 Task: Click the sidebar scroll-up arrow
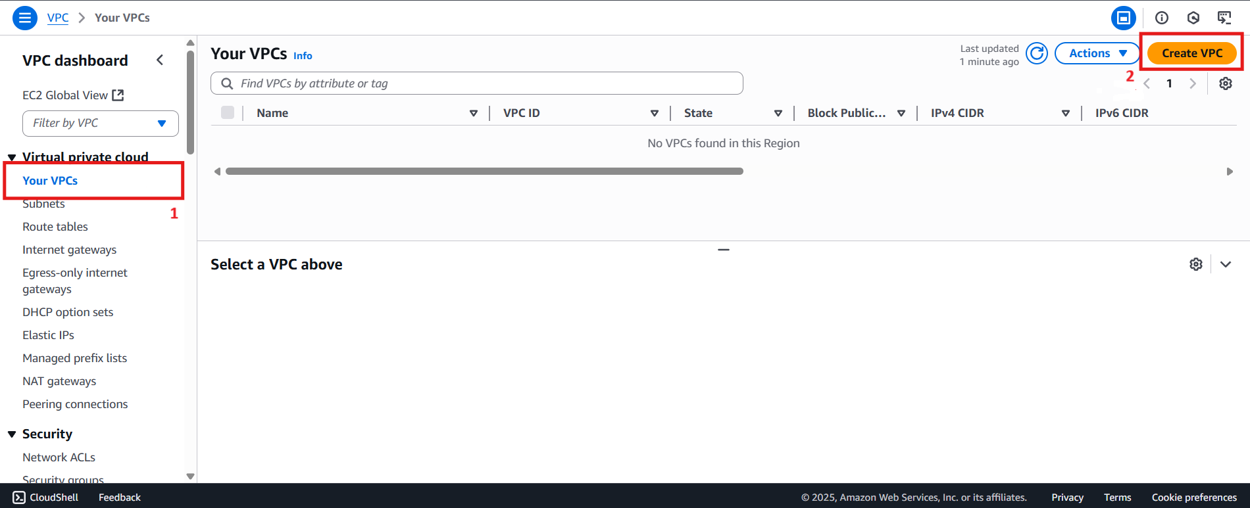190,43
